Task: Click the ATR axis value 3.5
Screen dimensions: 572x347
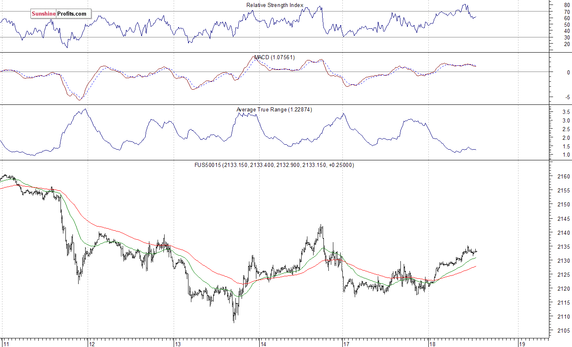Action: click(x=566, y=112)
